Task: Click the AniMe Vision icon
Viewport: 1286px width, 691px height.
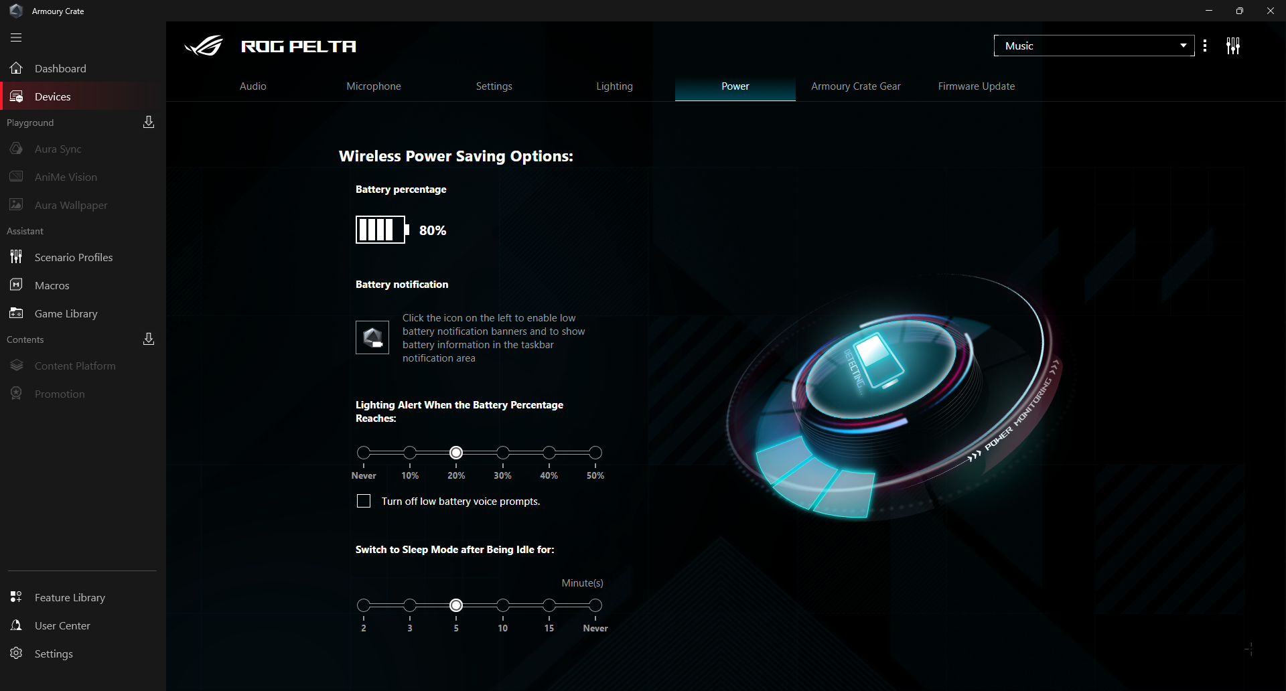Action: (16, 177)
